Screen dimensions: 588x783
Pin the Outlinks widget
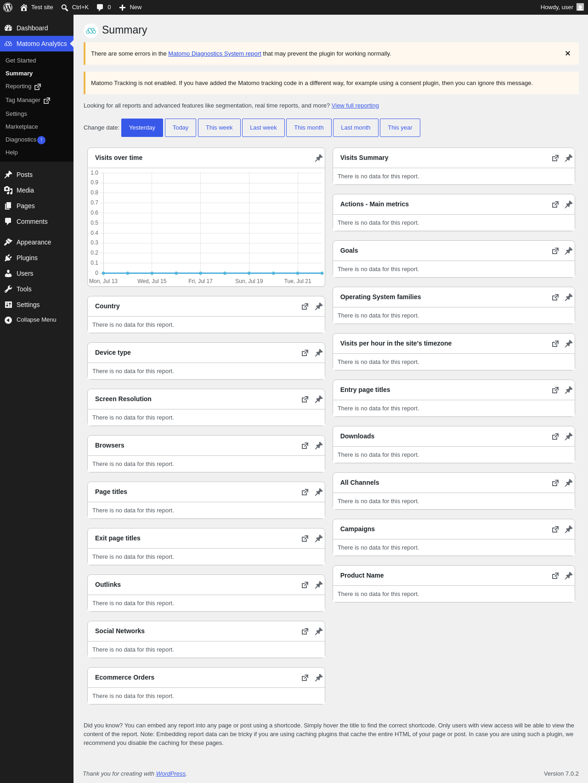319,585
